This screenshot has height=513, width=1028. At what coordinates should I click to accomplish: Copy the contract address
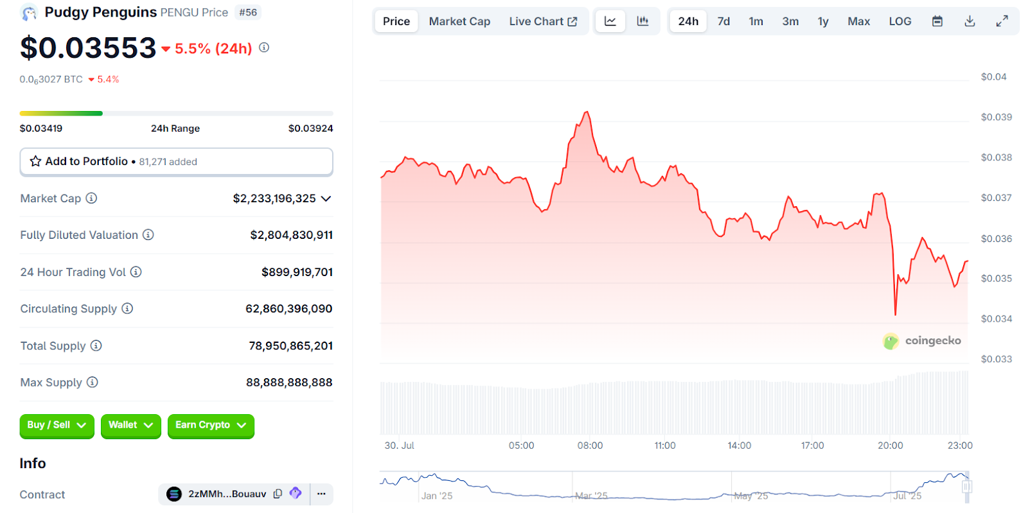278,494
